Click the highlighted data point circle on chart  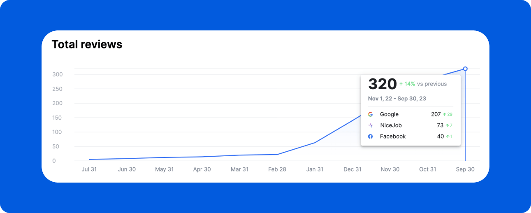(x=465, y=69)
